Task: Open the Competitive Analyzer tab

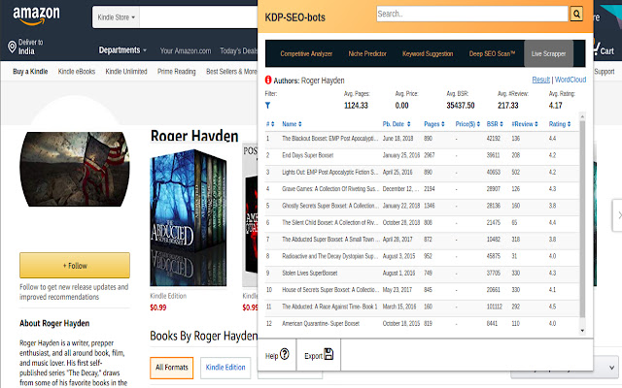Action: (x=306, y=54)
